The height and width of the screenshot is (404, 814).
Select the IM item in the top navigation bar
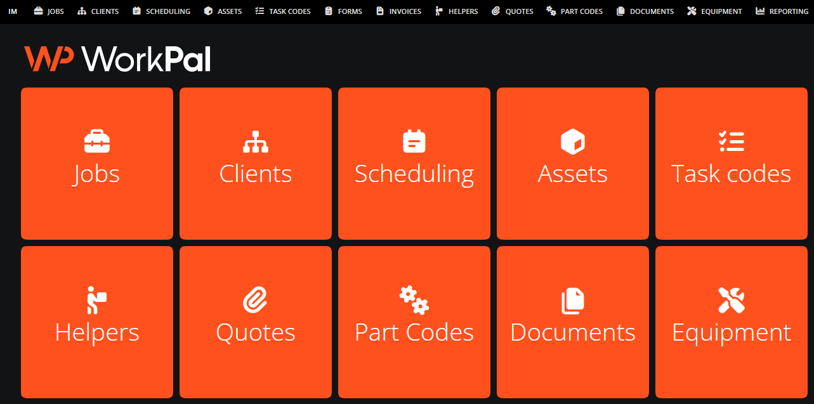(13, 11)
